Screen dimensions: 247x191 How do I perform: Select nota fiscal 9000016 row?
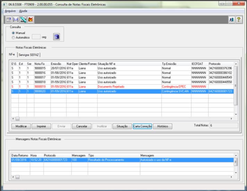tap(122, 73)
